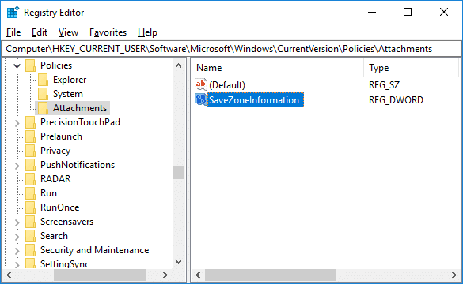Image resolution: width=463 pixels, height=284 pixels.
Task: Expand the Security and Maintenance key
Action: click(17, 250)
